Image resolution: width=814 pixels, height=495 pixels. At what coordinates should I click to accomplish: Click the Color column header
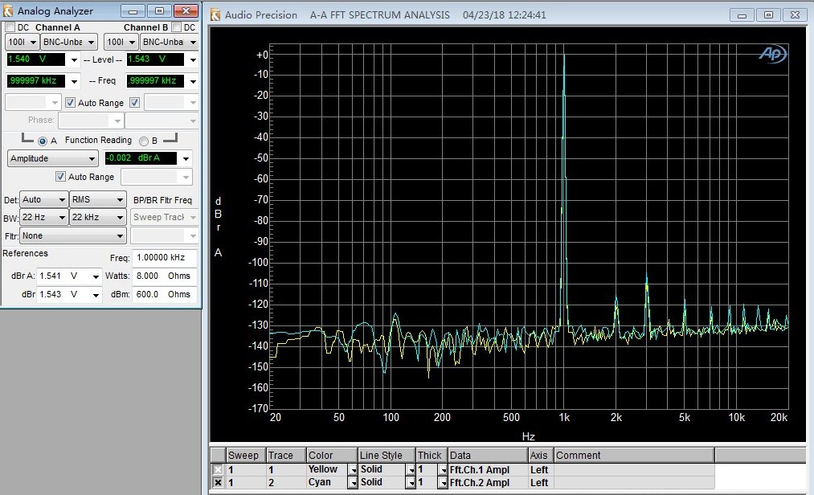pos(332,455)
